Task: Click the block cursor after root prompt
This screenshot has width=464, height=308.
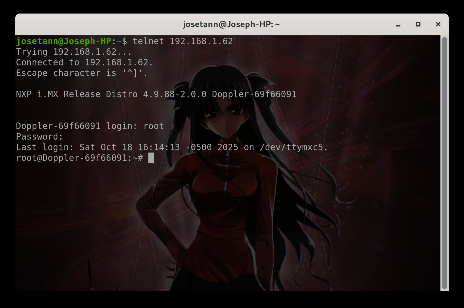Action: [151, 158]
